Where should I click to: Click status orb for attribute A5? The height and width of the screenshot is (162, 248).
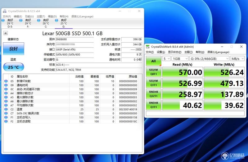[x=6, y=97]
